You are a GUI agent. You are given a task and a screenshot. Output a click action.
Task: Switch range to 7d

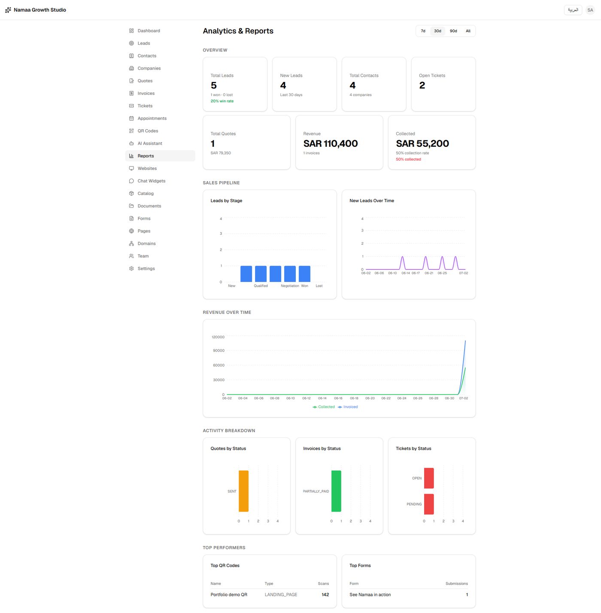[423, 31]
